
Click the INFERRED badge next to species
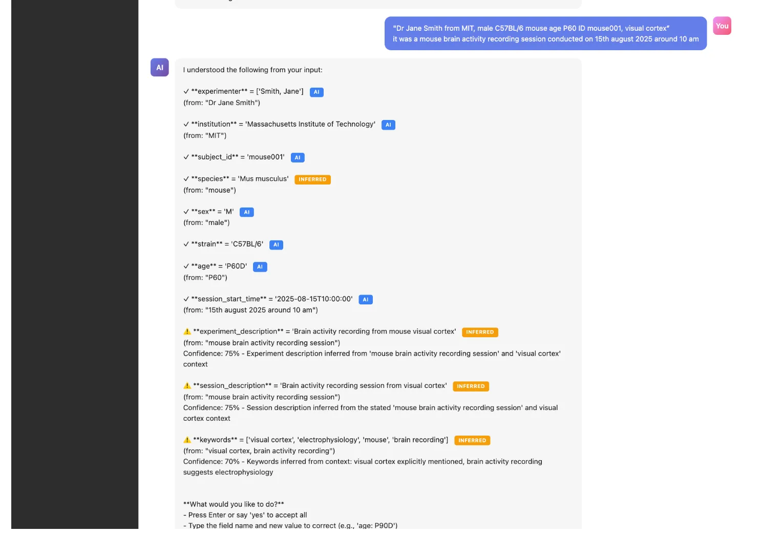click(312, 179)
